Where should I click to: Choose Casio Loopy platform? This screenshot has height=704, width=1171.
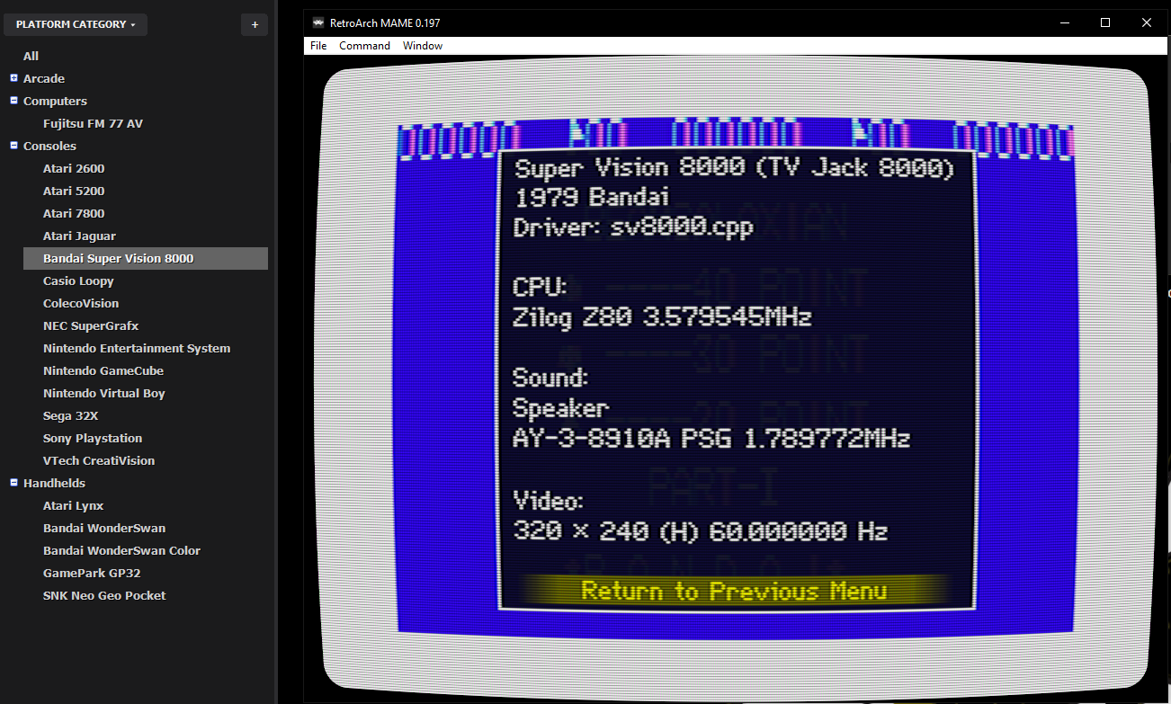pos(78,281)
